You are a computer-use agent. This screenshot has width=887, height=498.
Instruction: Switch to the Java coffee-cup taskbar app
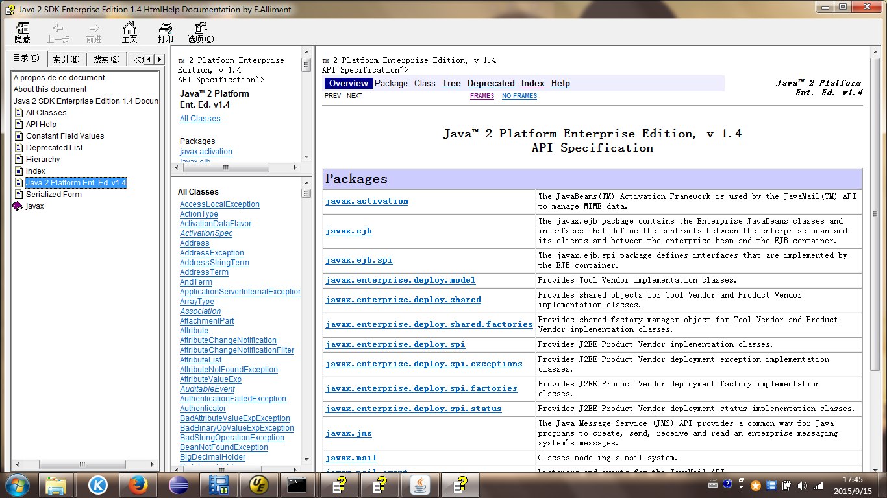click(421, 484)
